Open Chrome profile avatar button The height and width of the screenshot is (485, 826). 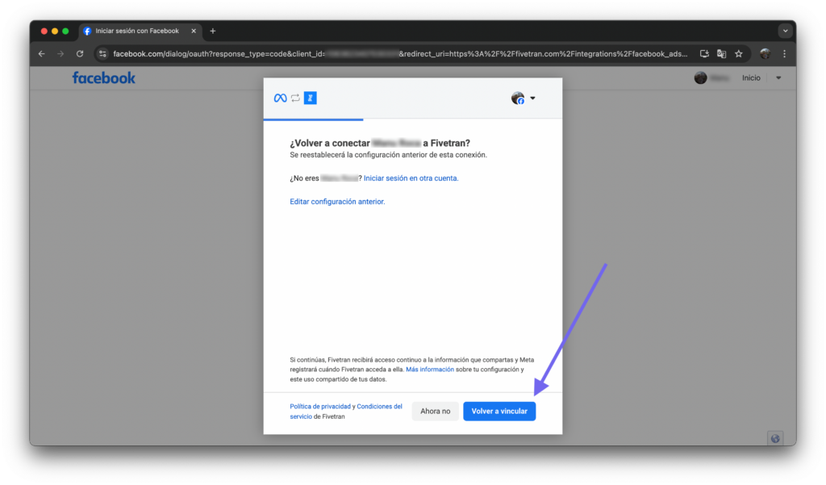[766, 54]
